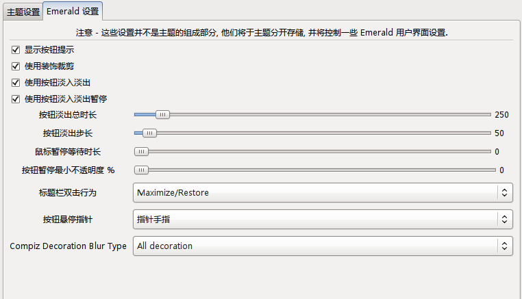Toggle 使用按钮淡入淡出暂停 checkbox

(16, 99)
